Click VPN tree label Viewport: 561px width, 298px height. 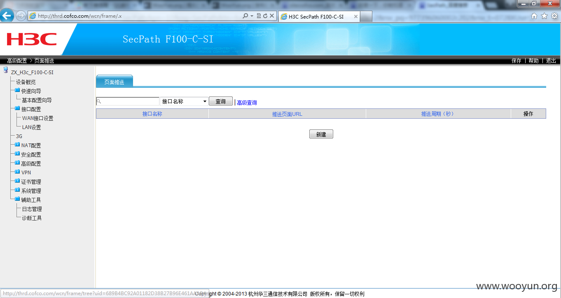[26, 173]
